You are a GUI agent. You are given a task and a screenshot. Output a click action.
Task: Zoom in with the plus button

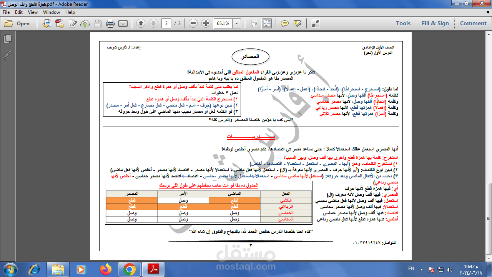206,23
